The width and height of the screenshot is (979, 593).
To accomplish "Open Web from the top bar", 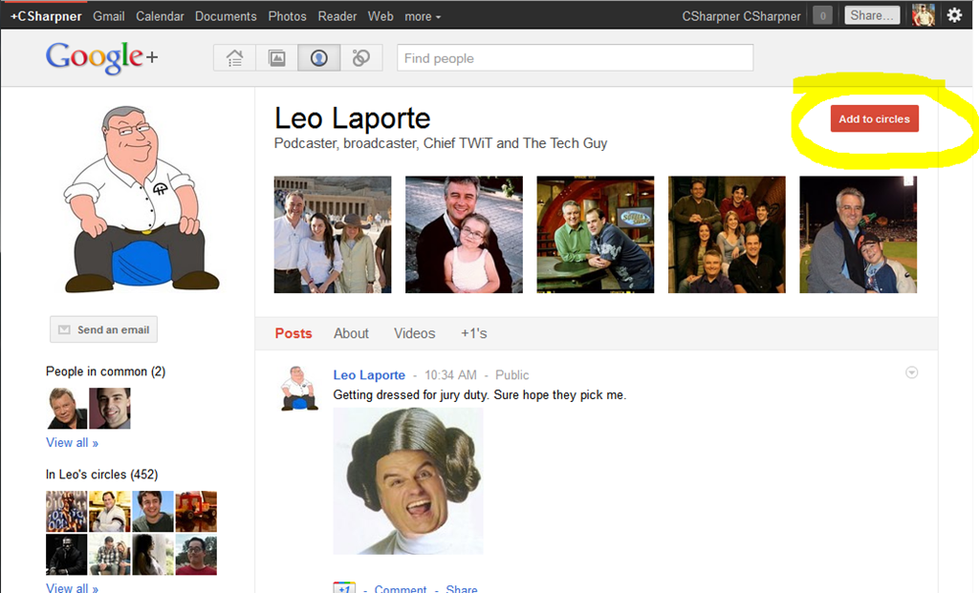I will (381, 16).
